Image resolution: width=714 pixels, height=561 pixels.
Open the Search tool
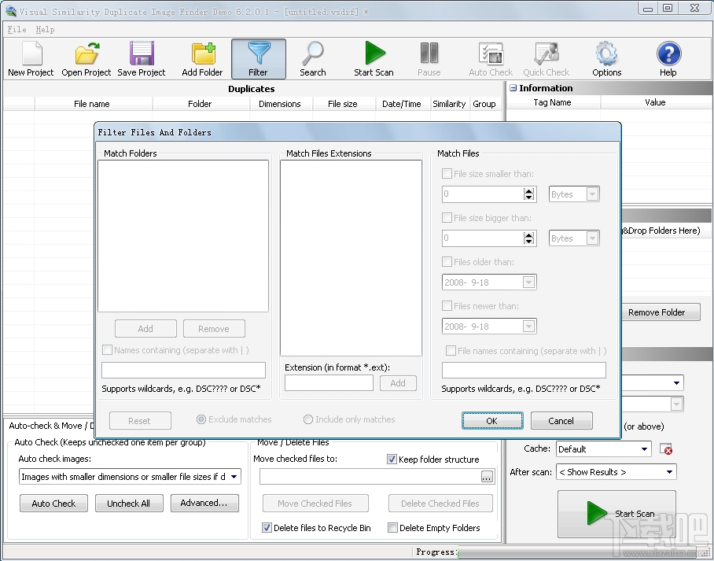(313, 58)
